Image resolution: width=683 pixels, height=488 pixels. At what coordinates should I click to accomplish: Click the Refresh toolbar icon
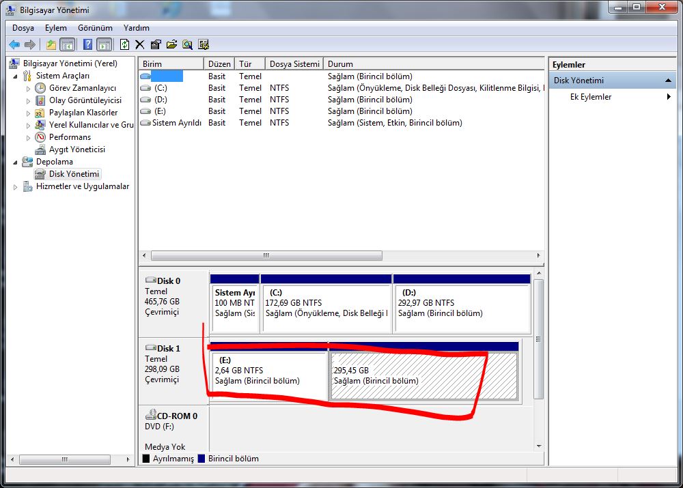[x=124, y=44]
